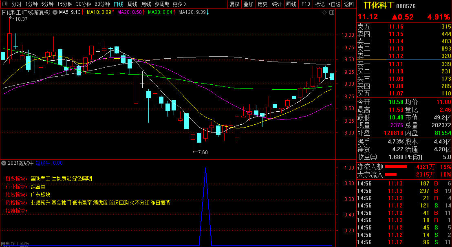Click the MA20: 8.58 indicator label
The width and height of the screenshot is (452, 247).
[x=130, y=12]
